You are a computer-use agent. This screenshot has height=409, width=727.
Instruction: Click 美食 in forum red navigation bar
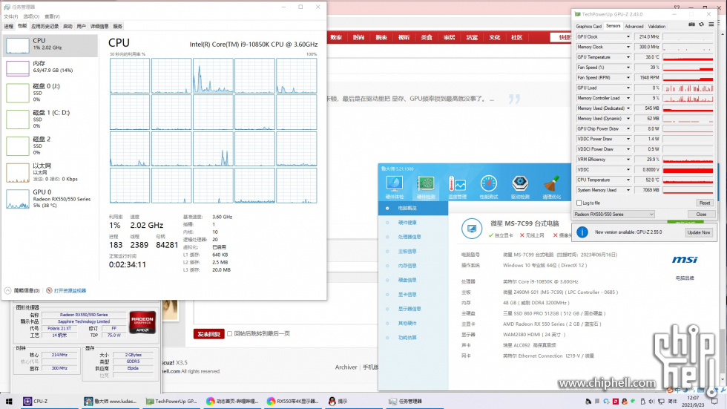(x=427, y=38)
